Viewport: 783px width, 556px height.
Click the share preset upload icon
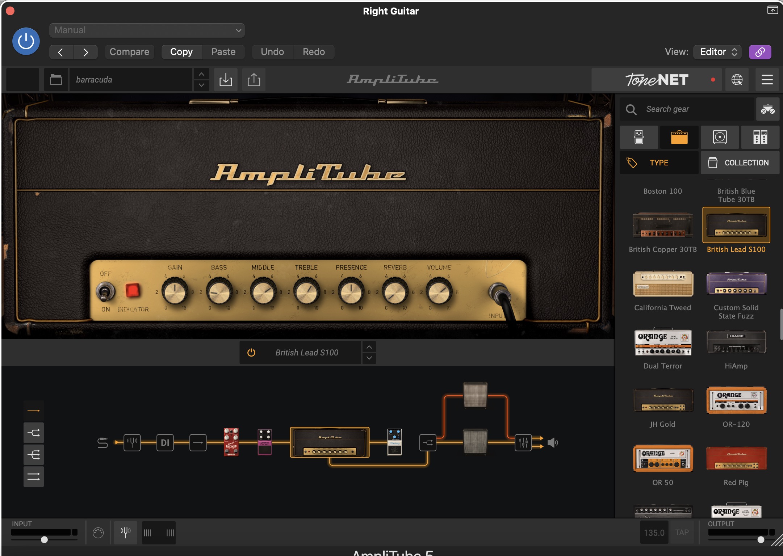coord(254,80)
